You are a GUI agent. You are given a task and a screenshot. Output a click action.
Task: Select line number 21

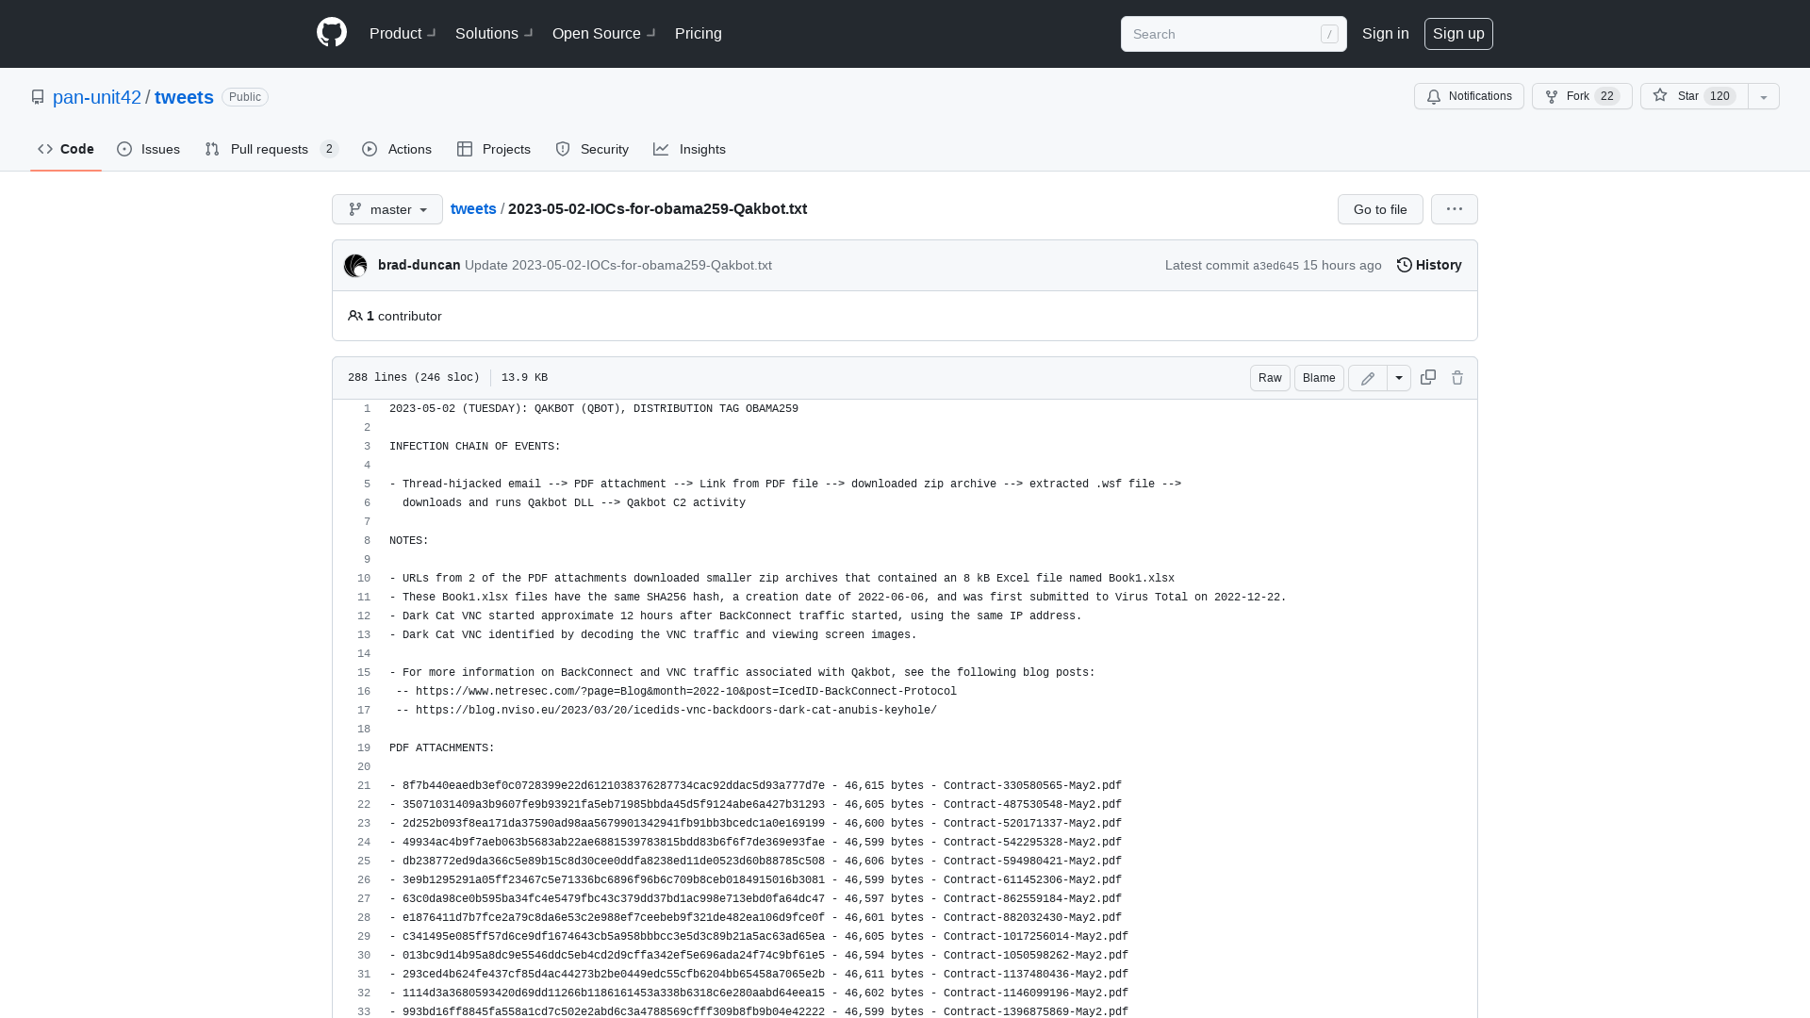(x=364, y=786)
